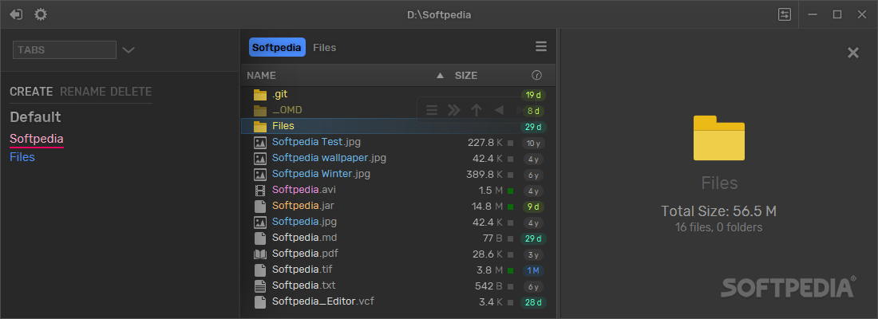
Task: Expand the TABS dropdown chevron
Action: coord(129,49)
